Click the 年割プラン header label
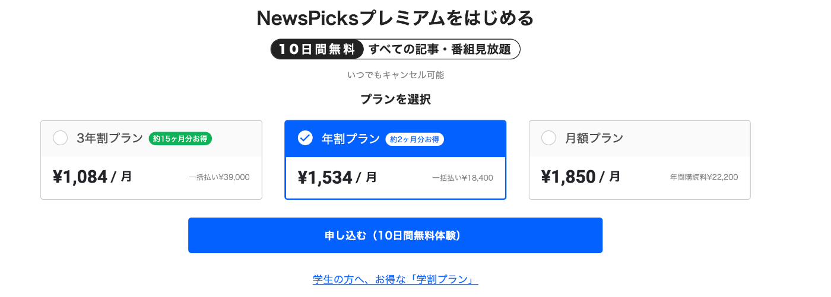The height and width of the screenshot is (297, 831). [350, 139]
